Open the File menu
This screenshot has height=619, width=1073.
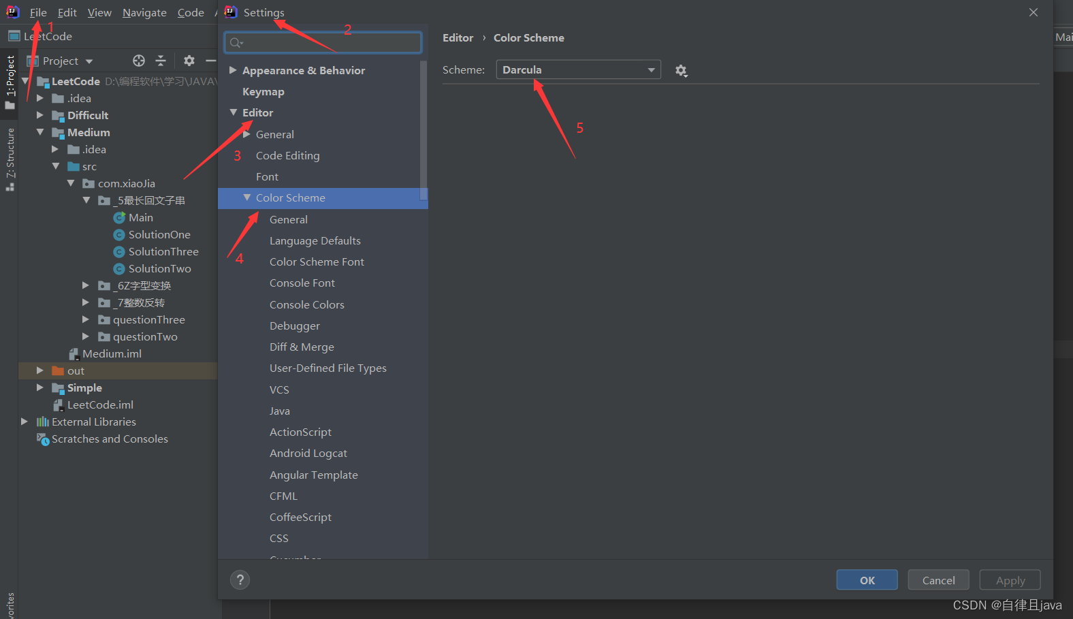[38, 12]
